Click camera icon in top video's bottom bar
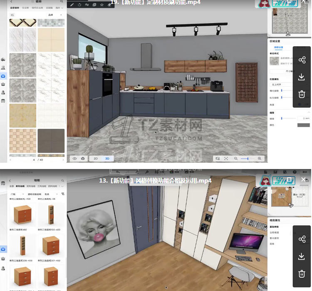The image size is (312, 291). [218, 159]
